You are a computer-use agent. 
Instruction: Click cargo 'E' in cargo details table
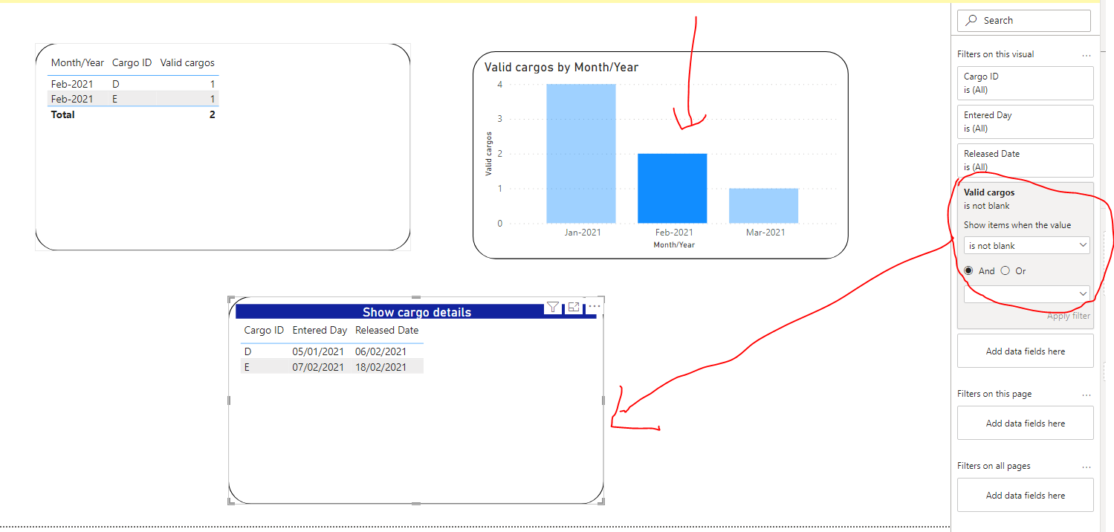pos(247,366)
